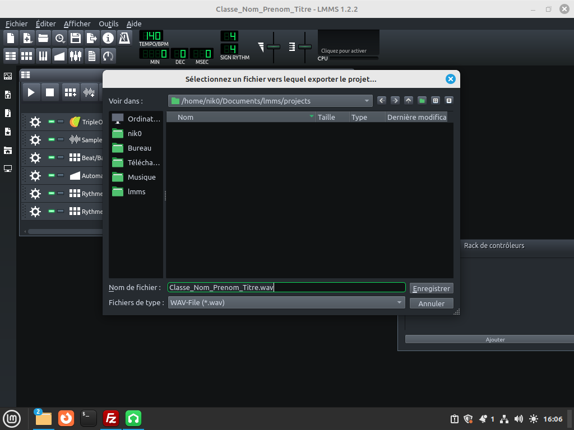Screen dimensions: 574x430
Task: Open the instrument plugins sidebar icon
Action: (x=8, y=76)
